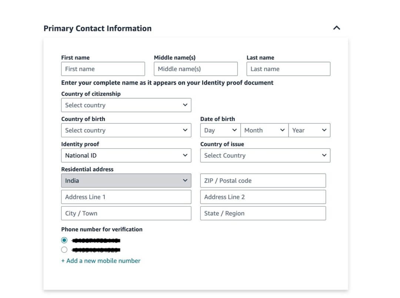Open the Day dropdown for date of birth

(x=220, y=130)
